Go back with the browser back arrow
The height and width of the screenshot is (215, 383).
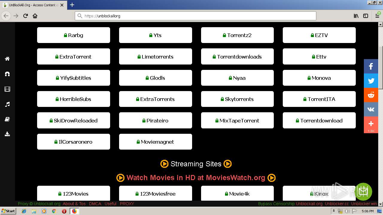pyautogui.click(x=6, y=16)
